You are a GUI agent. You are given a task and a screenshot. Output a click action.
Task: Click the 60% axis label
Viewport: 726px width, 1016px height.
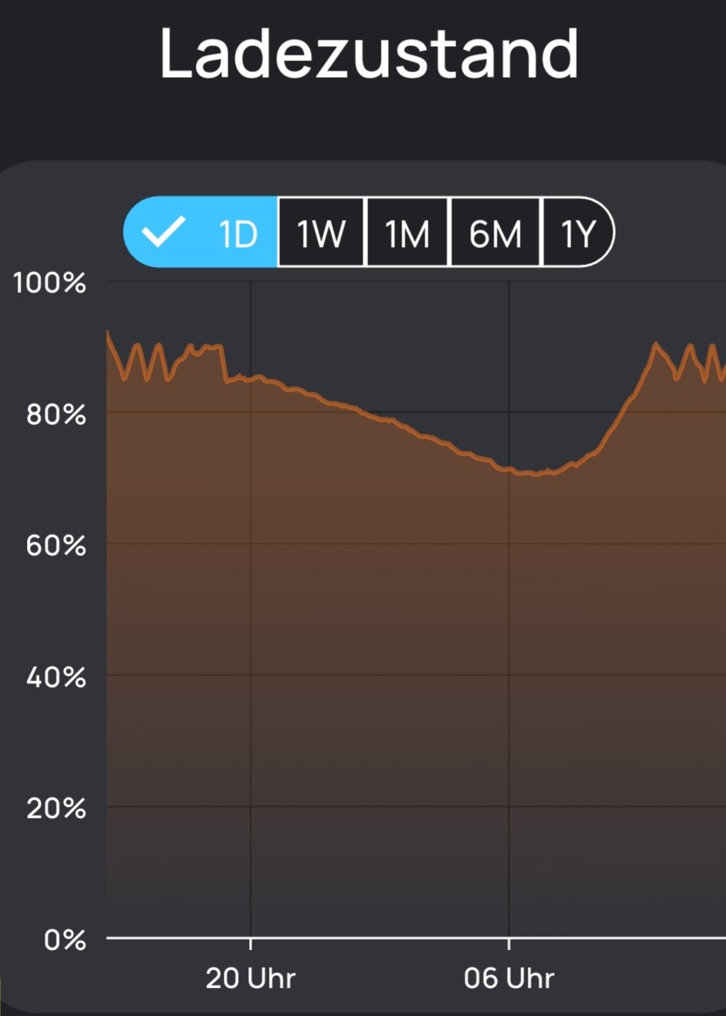56,545
